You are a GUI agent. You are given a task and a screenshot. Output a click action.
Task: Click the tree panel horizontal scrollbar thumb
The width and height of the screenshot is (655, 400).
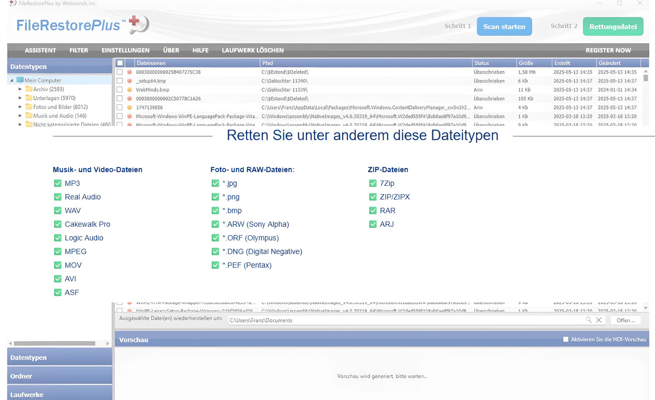pyautogui.click(x=54, y=343)
